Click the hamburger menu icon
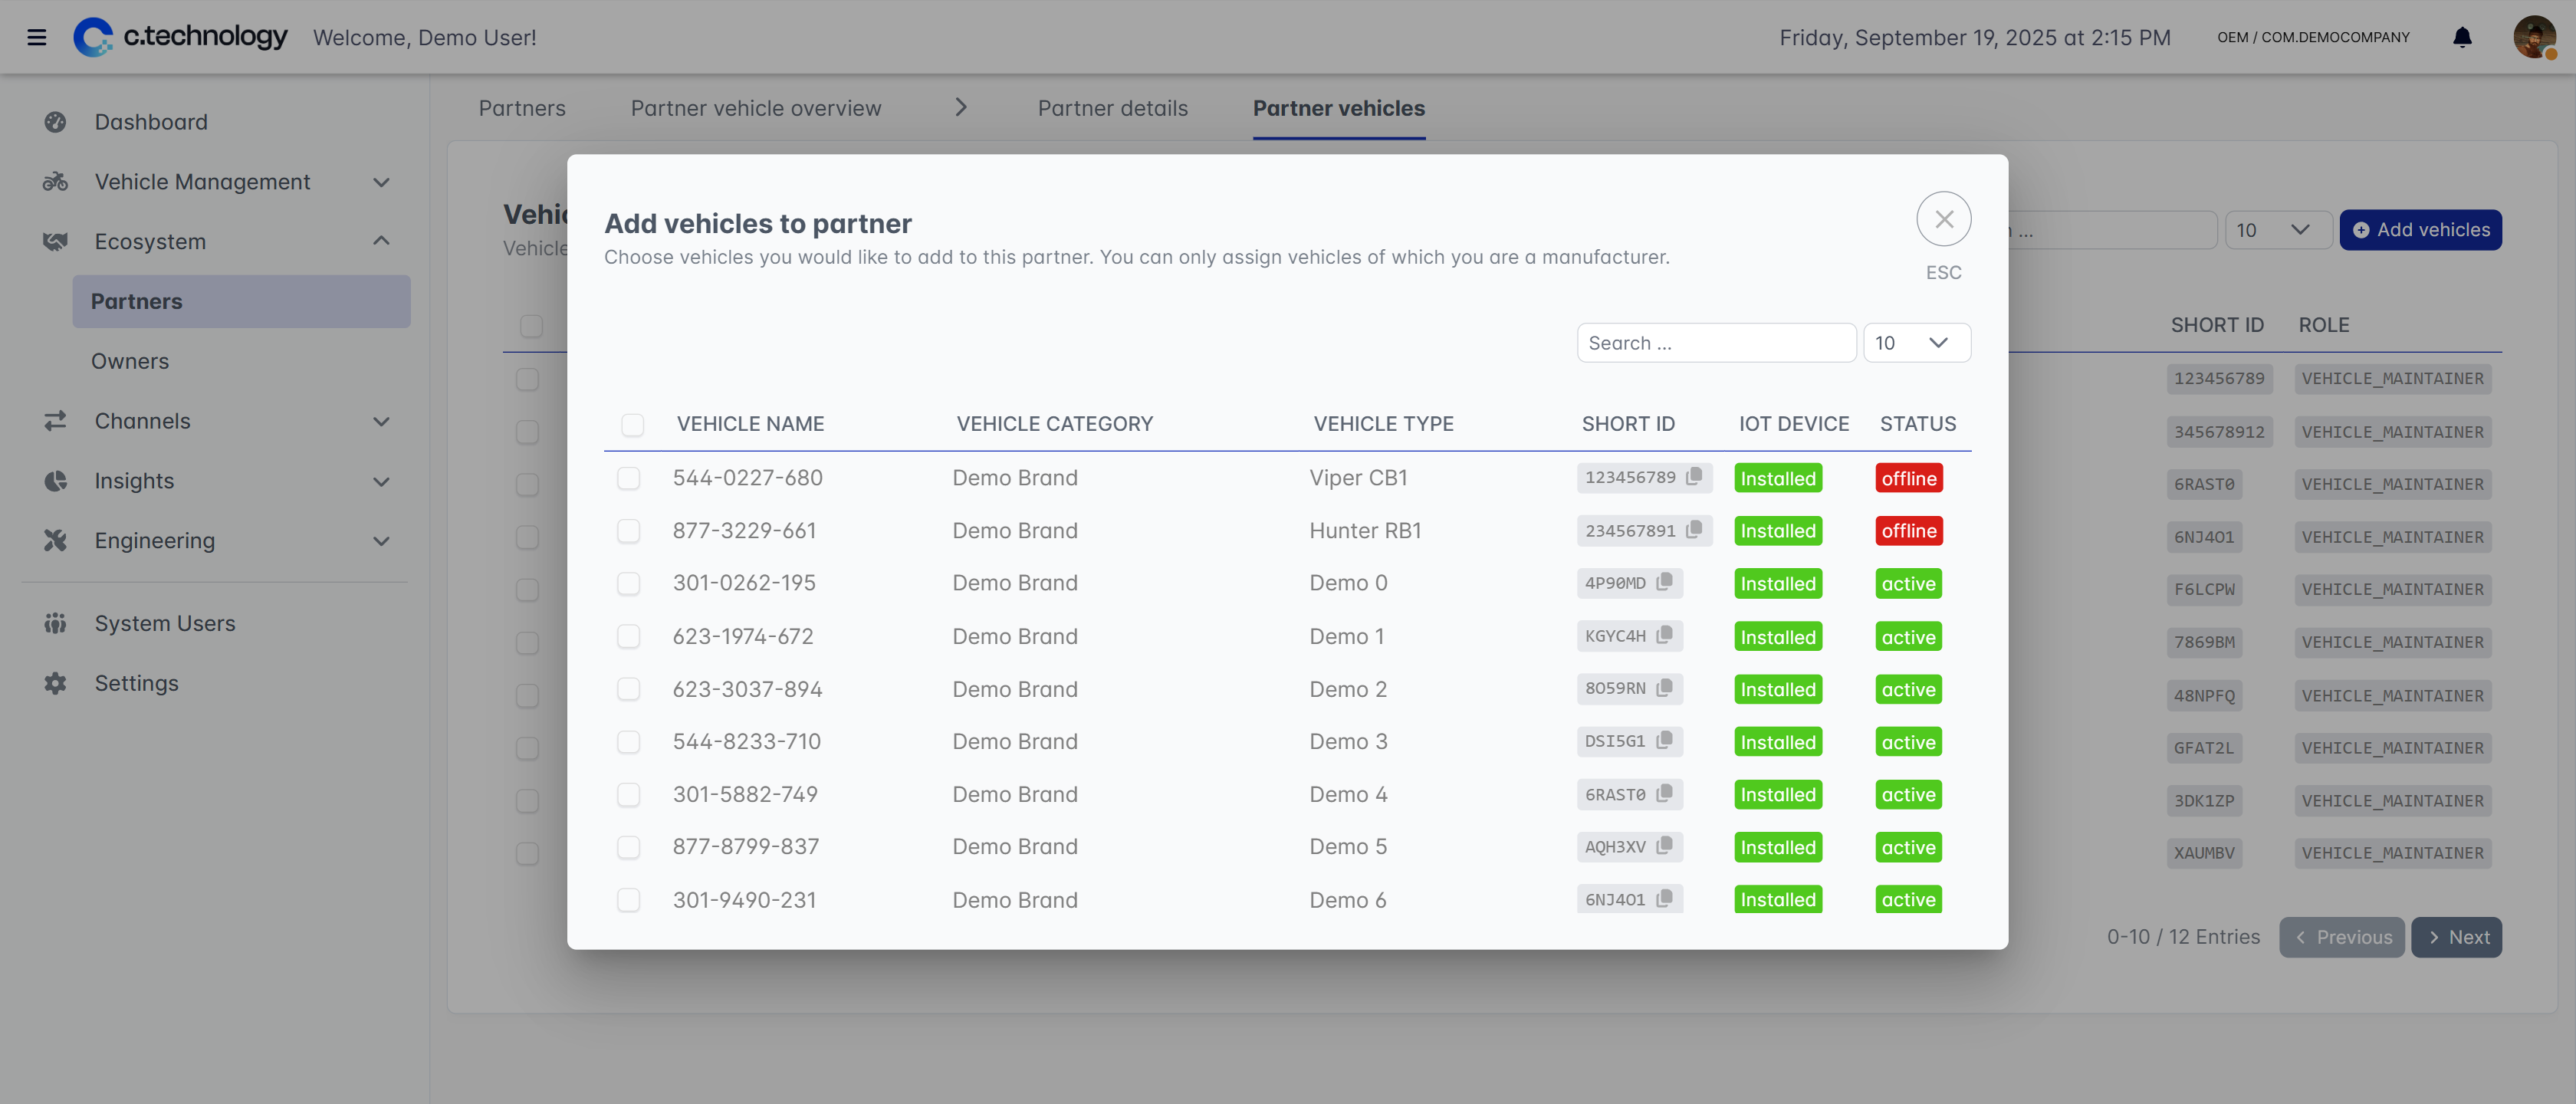Viewport: 2576px width, 1104px height. click(x=37, y=38)
